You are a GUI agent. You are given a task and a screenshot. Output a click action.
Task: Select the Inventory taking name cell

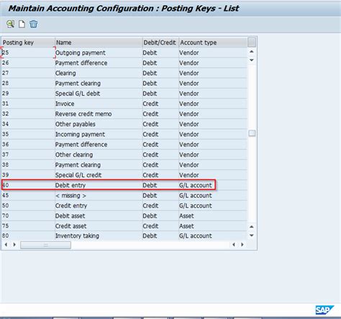point(99,236)
